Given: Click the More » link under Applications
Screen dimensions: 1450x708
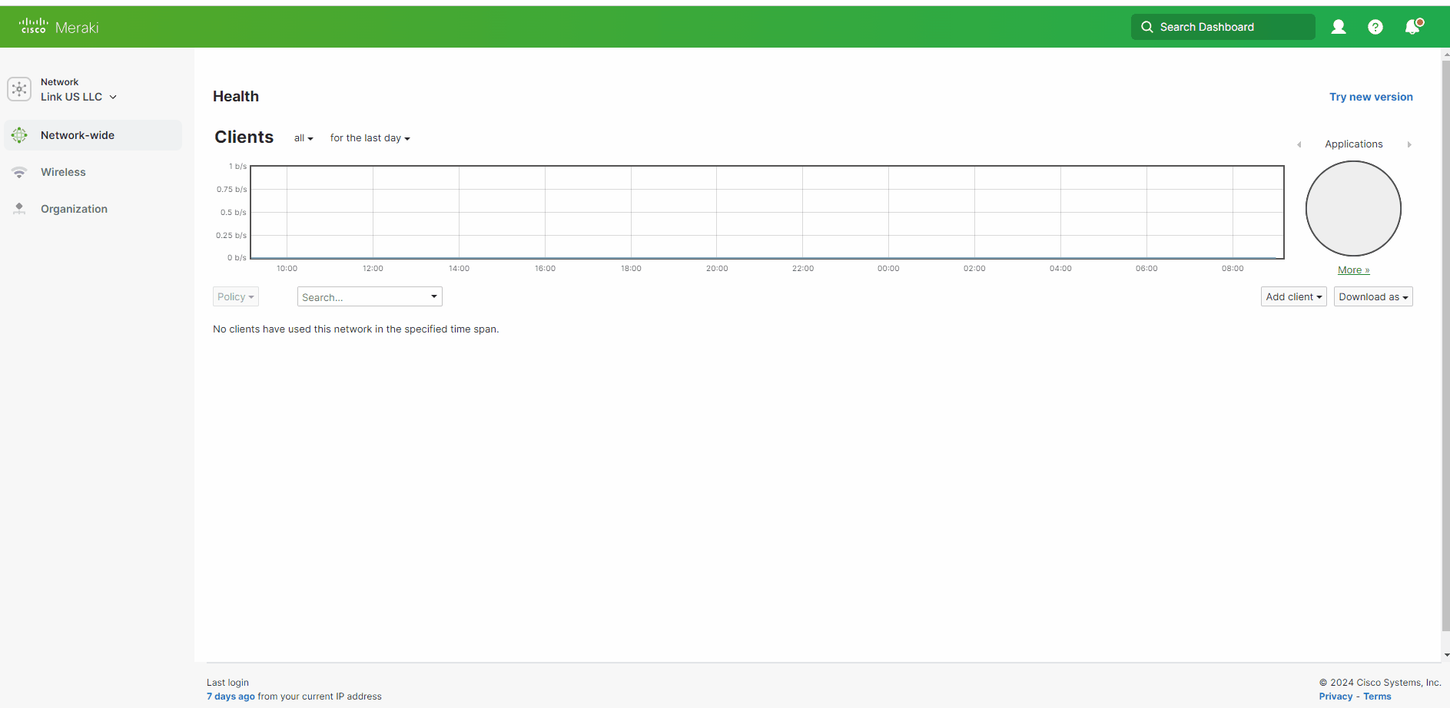Looking at the screenshot, I should click(x=1353, y=270).
